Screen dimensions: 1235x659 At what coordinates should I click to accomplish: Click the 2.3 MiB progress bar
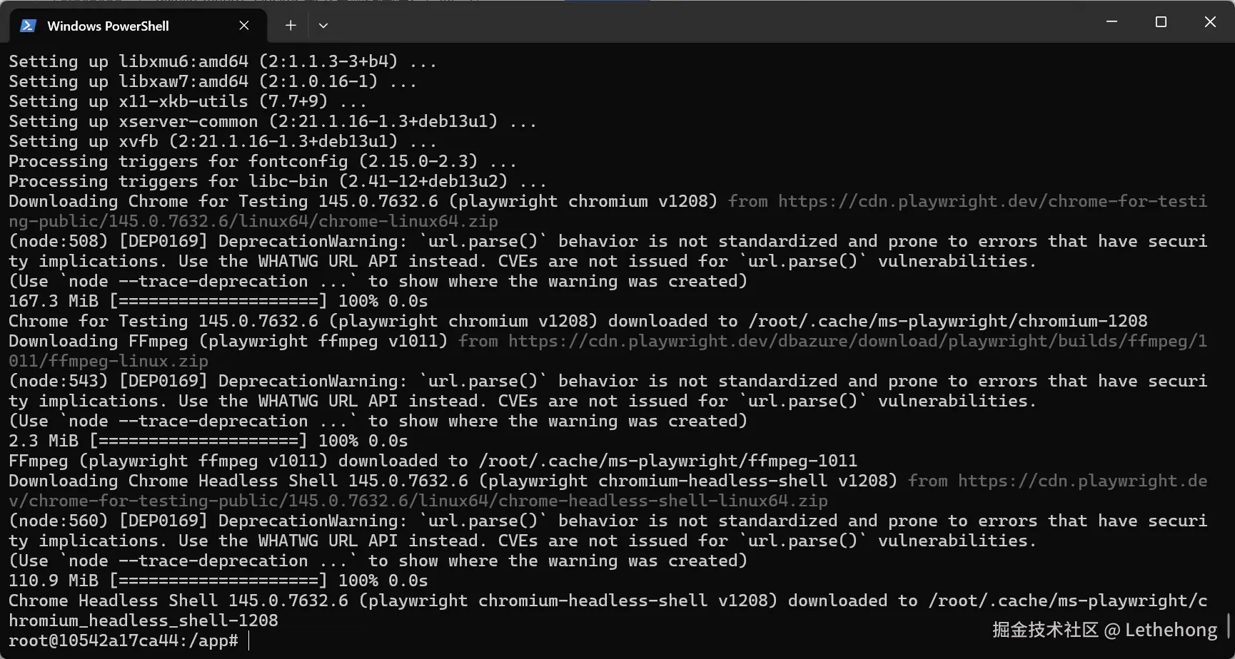[198, 441]
